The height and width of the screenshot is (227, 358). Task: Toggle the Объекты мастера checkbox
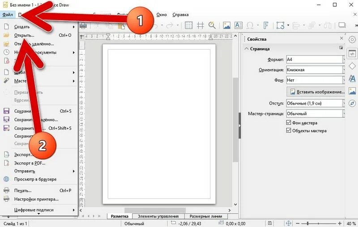(289, 130)
